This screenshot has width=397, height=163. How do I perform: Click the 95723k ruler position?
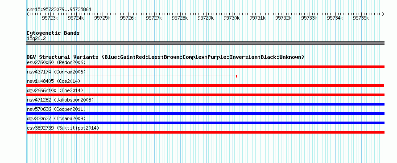point(50,18)
